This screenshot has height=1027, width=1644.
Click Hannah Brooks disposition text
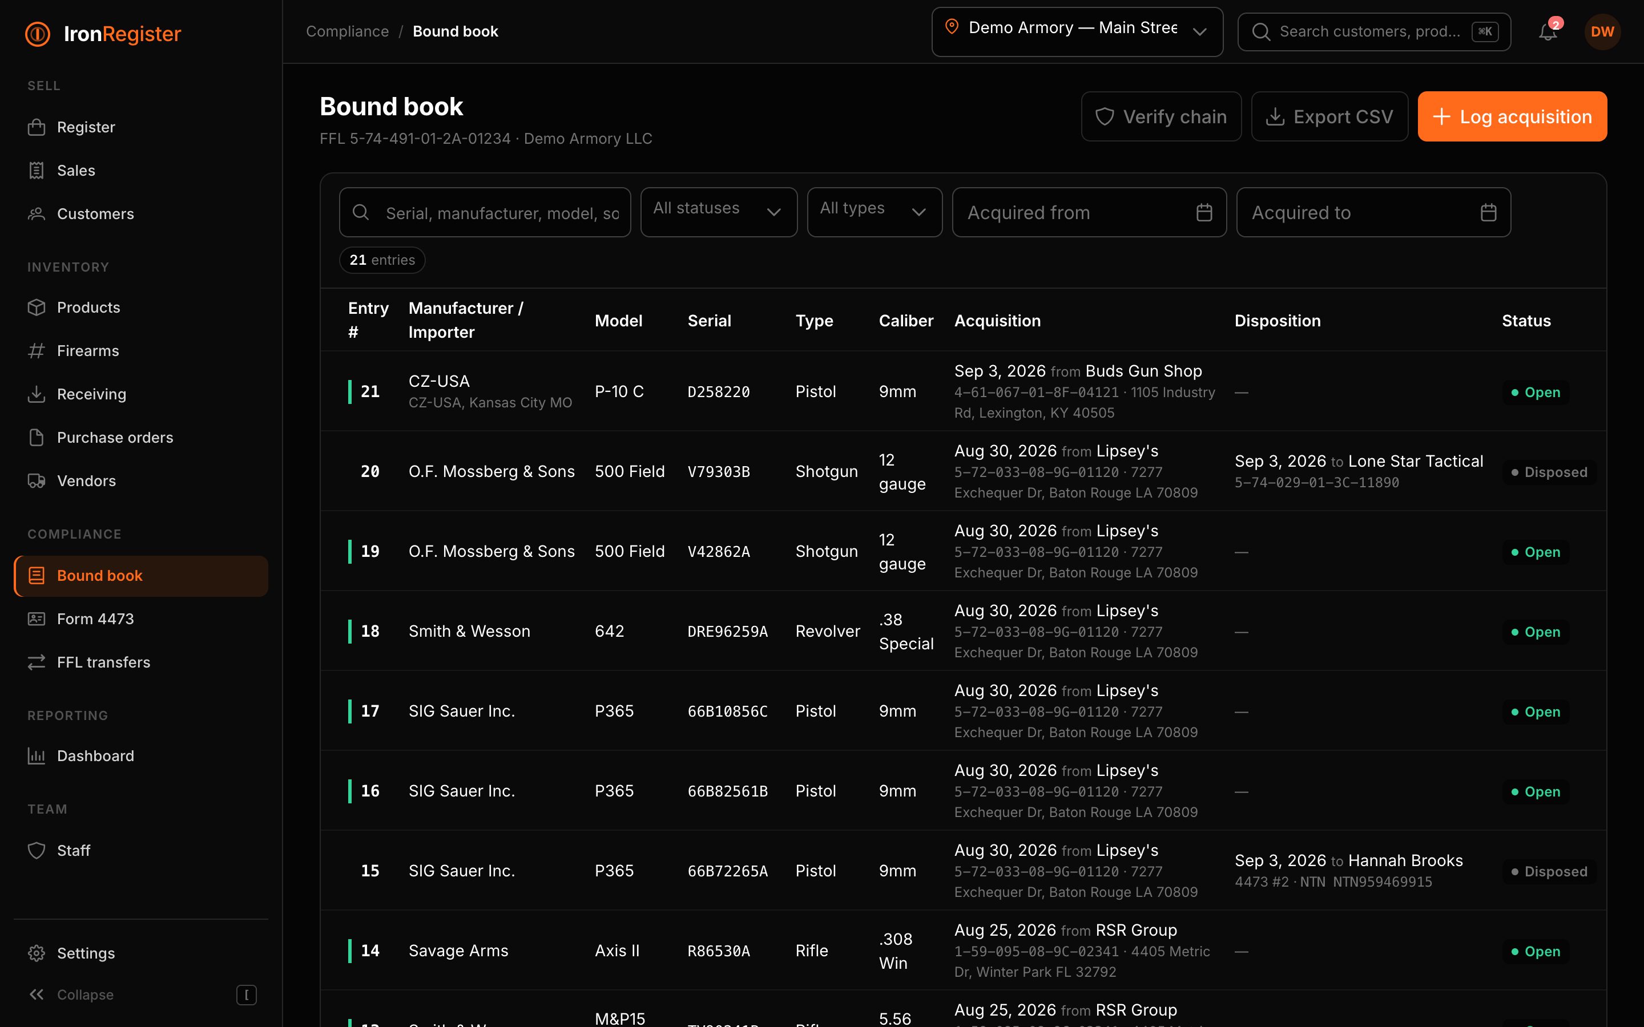(x=1405, y=860)
